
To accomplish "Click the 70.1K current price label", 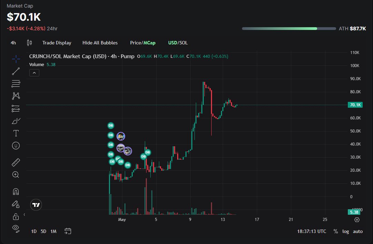I will tap(355, 105).
